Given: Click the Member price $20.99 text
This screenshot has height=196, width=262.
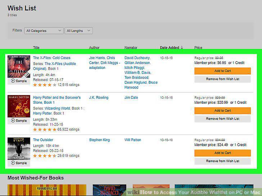Looking at the screenshot, I should (211, 102).
